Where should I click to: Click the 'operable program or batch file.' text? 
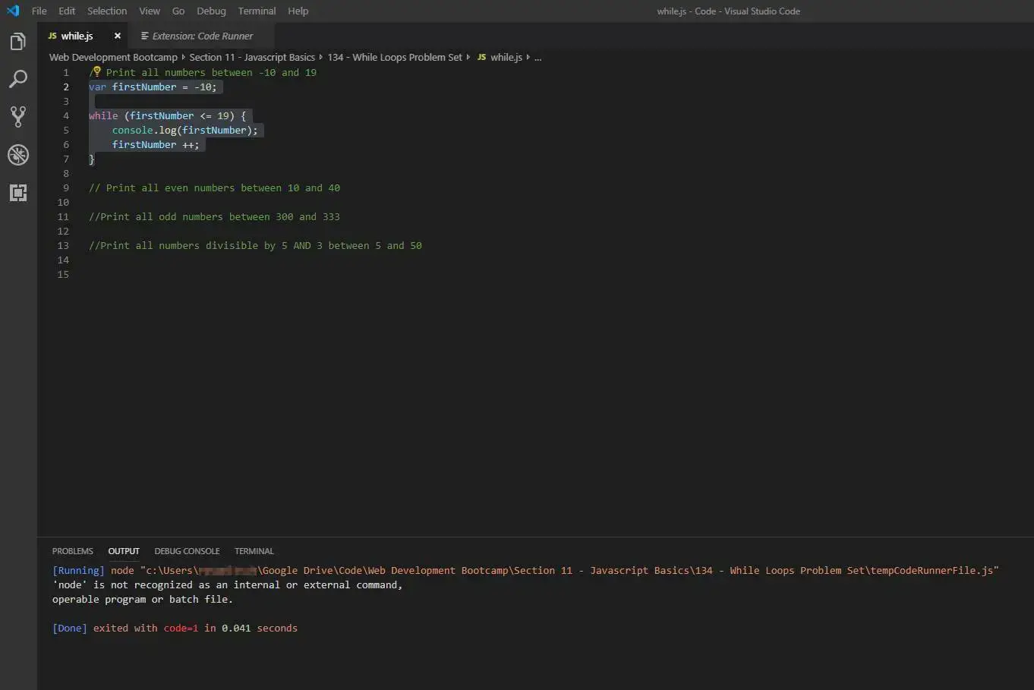tap(143, 599)
